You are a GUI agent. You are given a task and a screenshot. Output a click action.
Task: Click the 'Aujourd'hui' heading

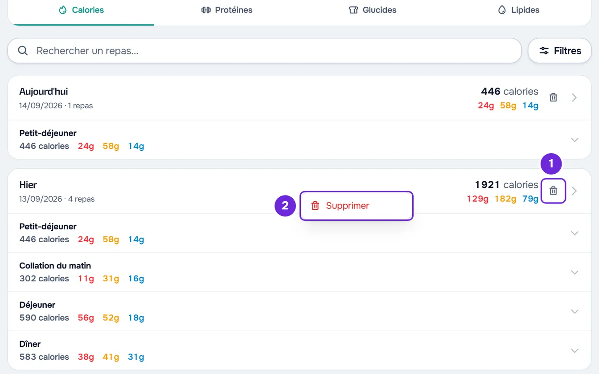point(44,92)
